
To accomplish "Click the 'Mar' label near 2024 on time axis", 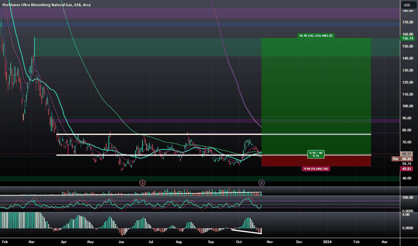I will click(x=384, y=242).
